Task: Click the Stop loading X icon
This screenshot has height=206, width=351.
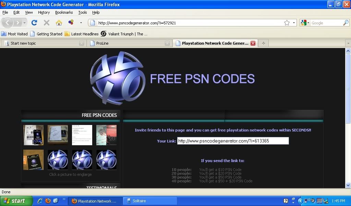Action: [47, 23]
